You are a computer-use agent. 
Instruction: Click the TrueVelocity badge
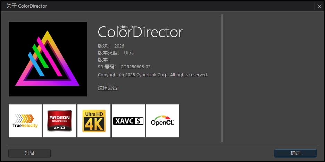tap(25, 121)
